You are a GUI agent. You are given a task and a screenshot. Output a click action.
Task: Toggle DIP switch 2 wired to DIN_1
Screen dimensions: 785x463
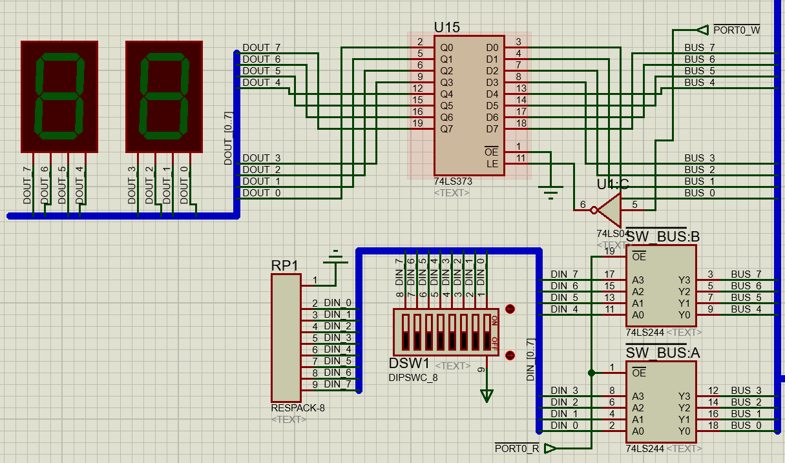[475, 331]
